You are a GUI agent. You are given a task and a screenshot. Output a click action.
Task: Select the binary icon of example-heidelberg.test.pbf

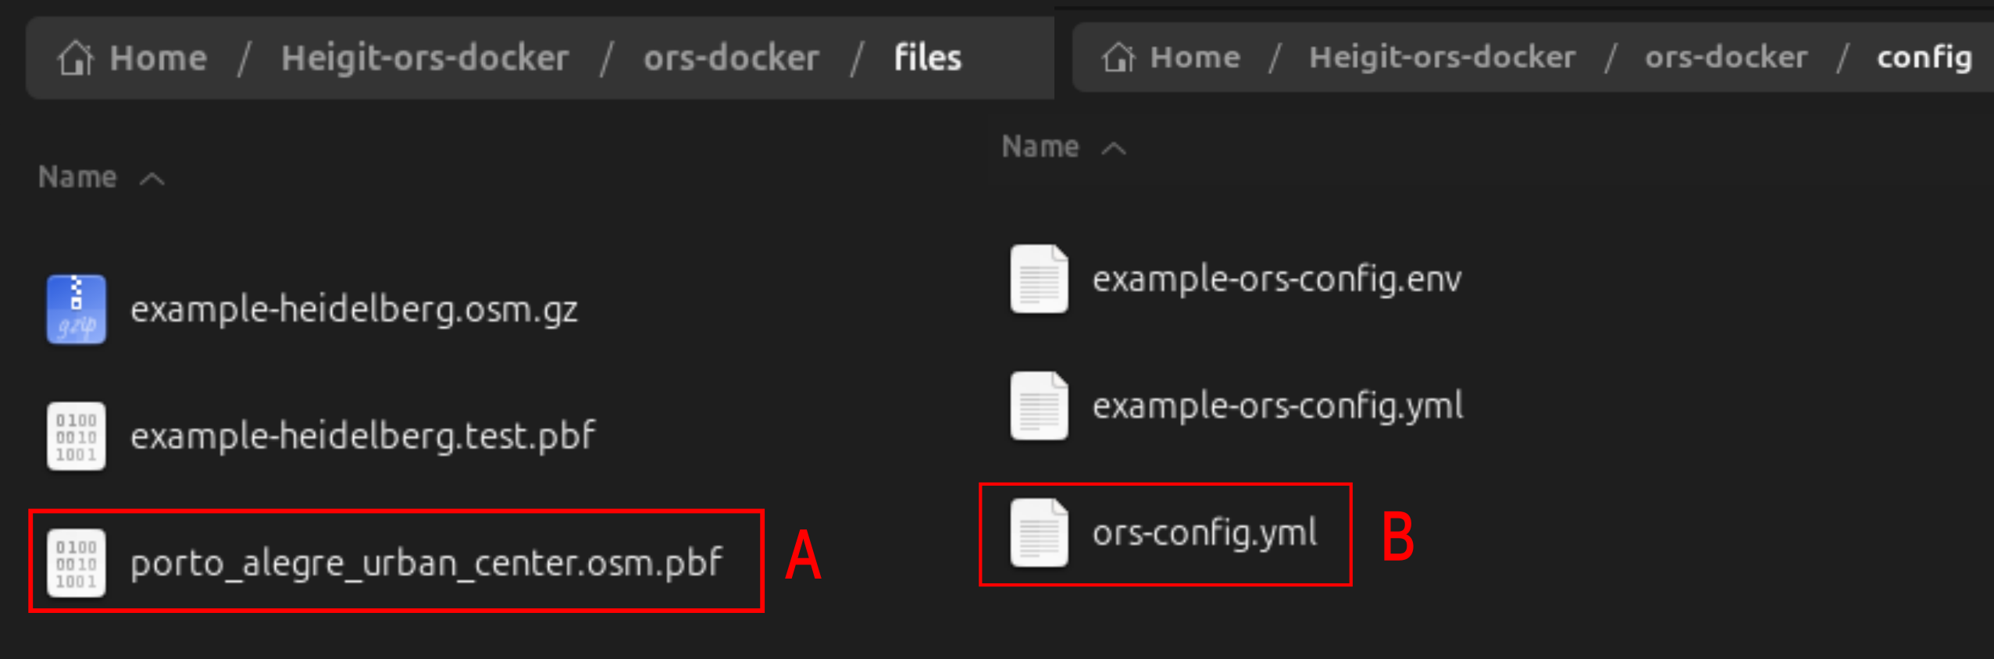[x=76, y=436]
